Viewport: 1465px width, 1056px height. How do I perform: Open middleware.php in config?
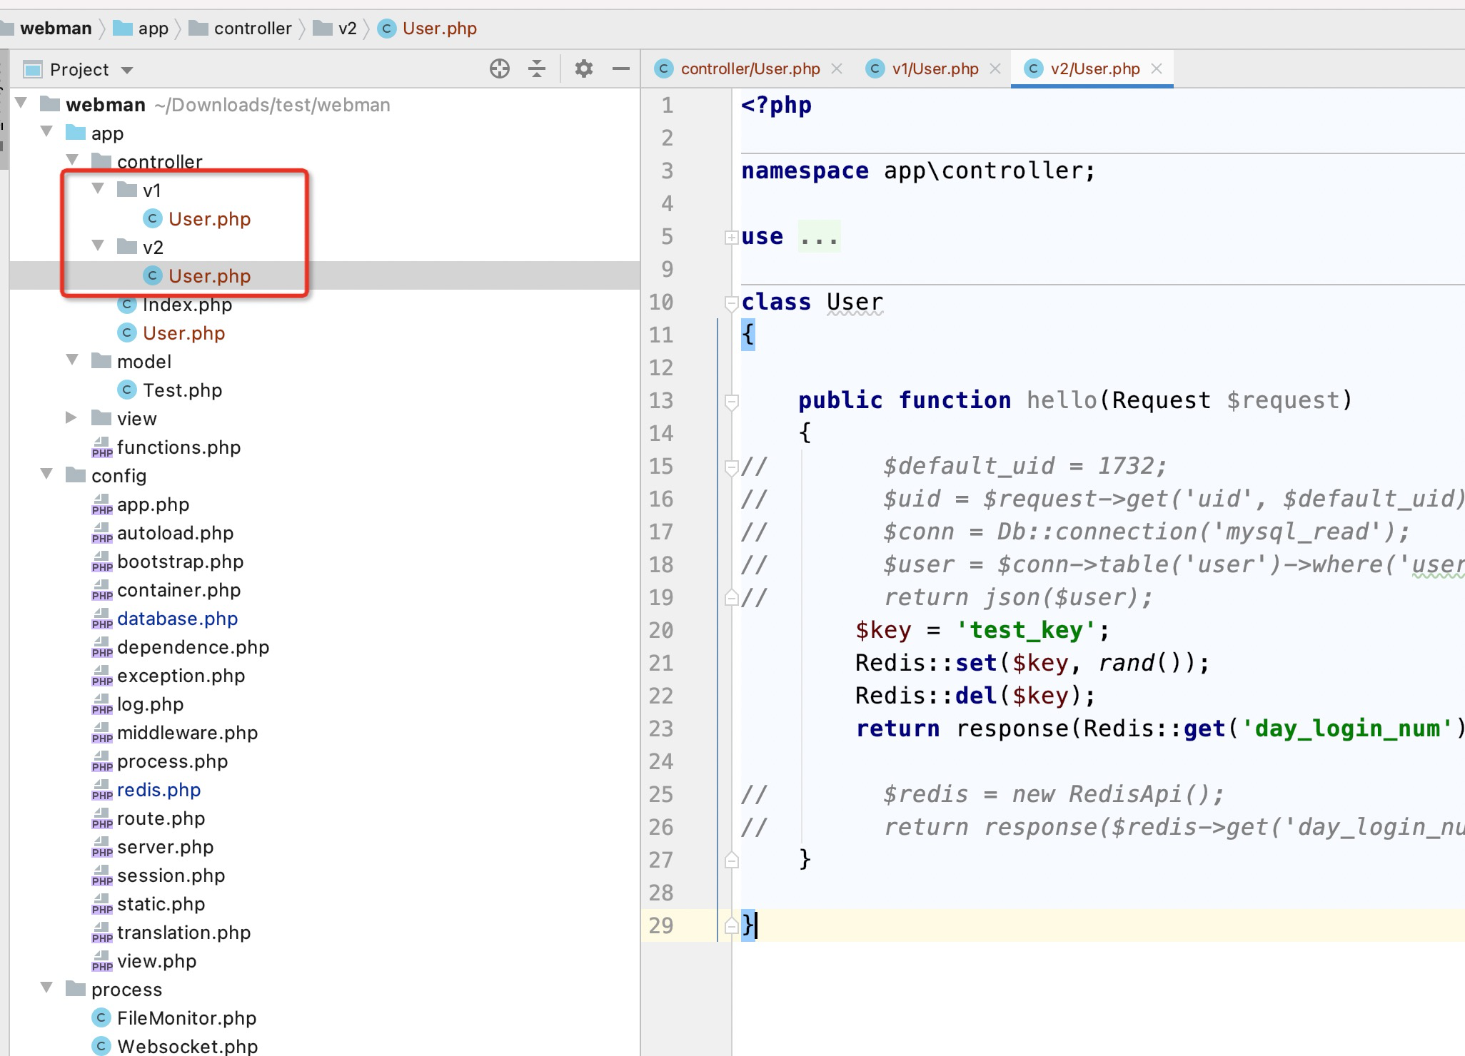[x=187, y=733]
